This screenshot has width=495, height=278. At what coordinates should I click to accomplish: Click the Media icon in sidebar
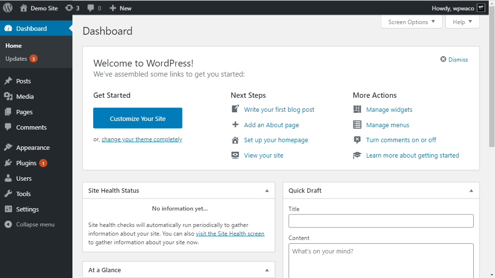(x=8, y=96)
